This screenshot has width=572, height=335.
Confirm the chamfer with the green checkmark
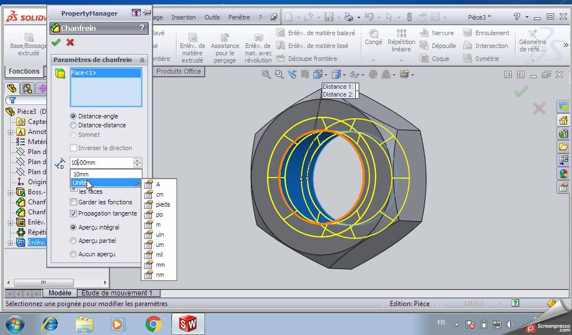tap(56, 42)
